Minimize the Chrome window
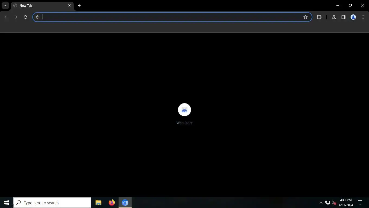Screen dimensions: 369x208 [338, 5]
